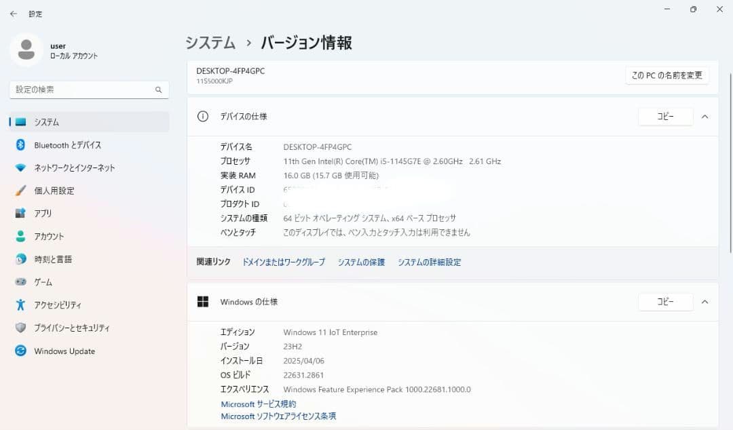This screenshot has height=430, width=733.
Task: Navigate to システム via the breadcrumb
Action: [210, 41]
